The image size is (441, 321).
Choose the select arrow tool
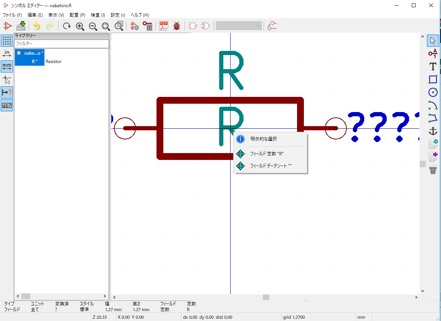coord(433,41)
